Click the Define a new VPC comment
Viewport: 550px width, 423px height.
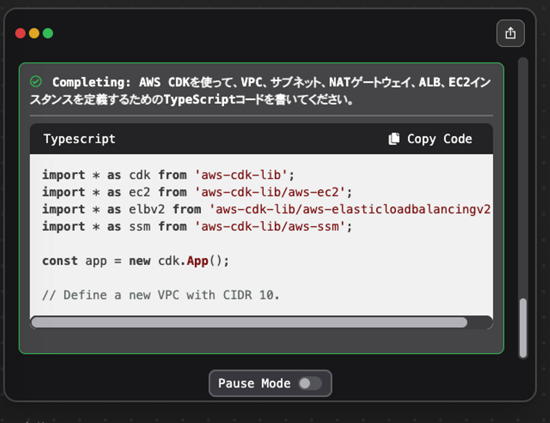click(x=160, y=295)
